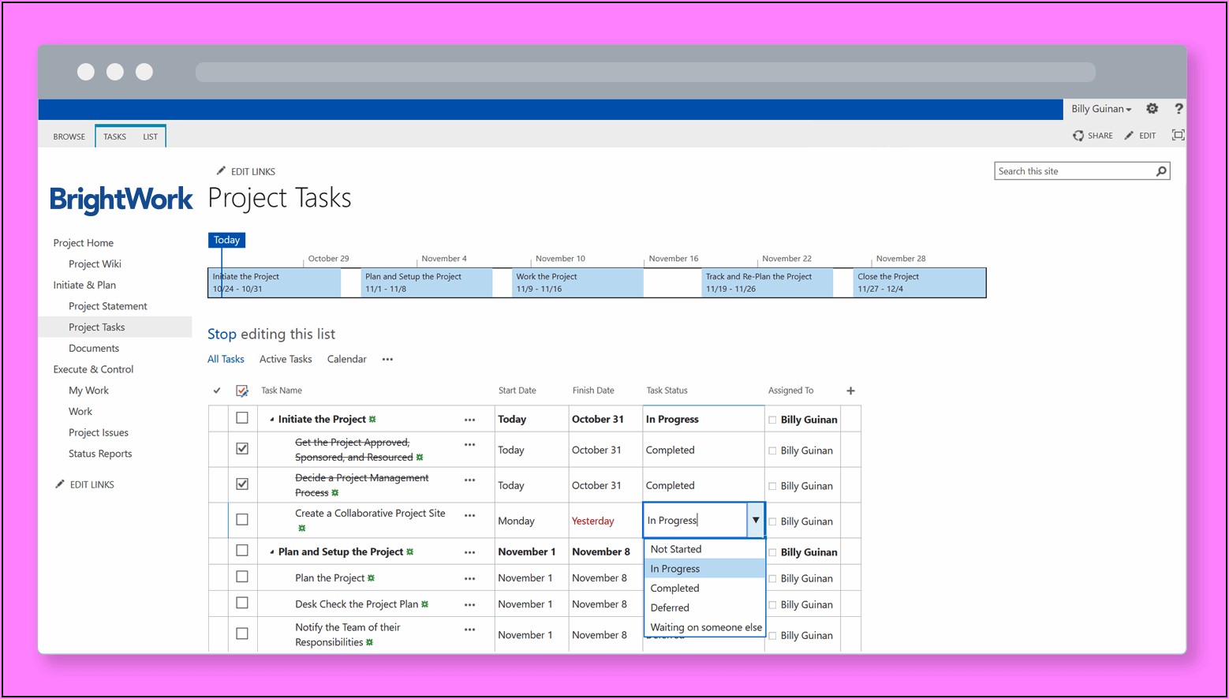Open the Task Status dropdown arrow
Screen dimensions: 1229x699
755,521
